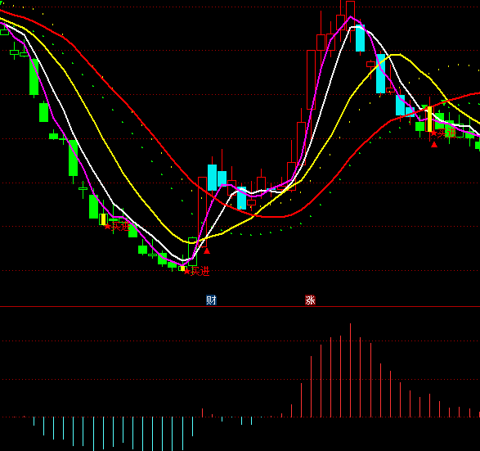This screenshot has width=480, height=451.
Task: Select the magenta moving average line at its peak
Action: point(351,17)
